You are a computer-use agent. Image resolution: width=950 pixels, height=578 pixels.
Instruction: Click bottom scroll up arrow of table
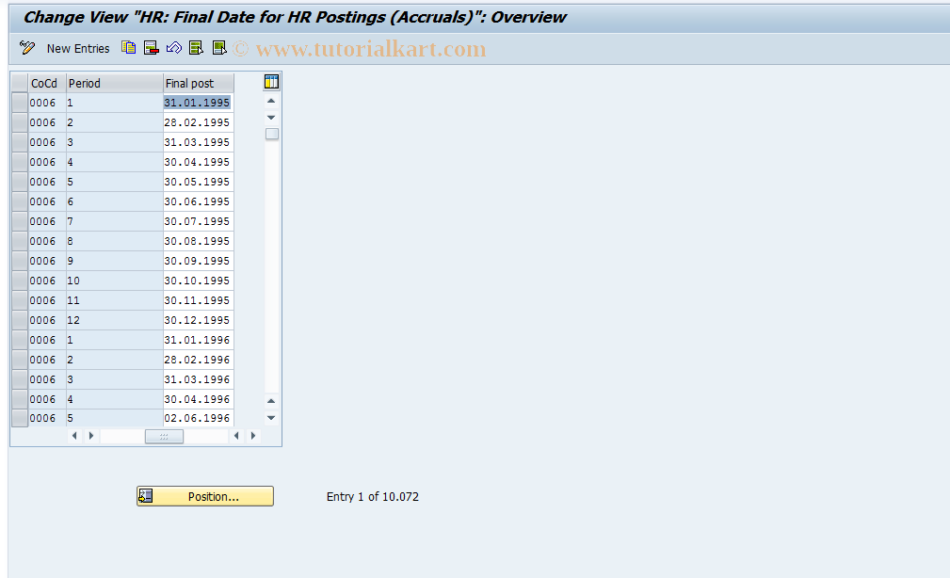(x=271, y=400)
